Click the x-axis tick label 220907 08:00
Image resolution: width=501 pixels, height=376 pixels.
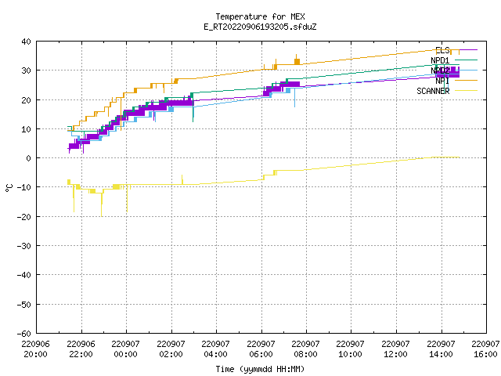click(x=306, y=349)
